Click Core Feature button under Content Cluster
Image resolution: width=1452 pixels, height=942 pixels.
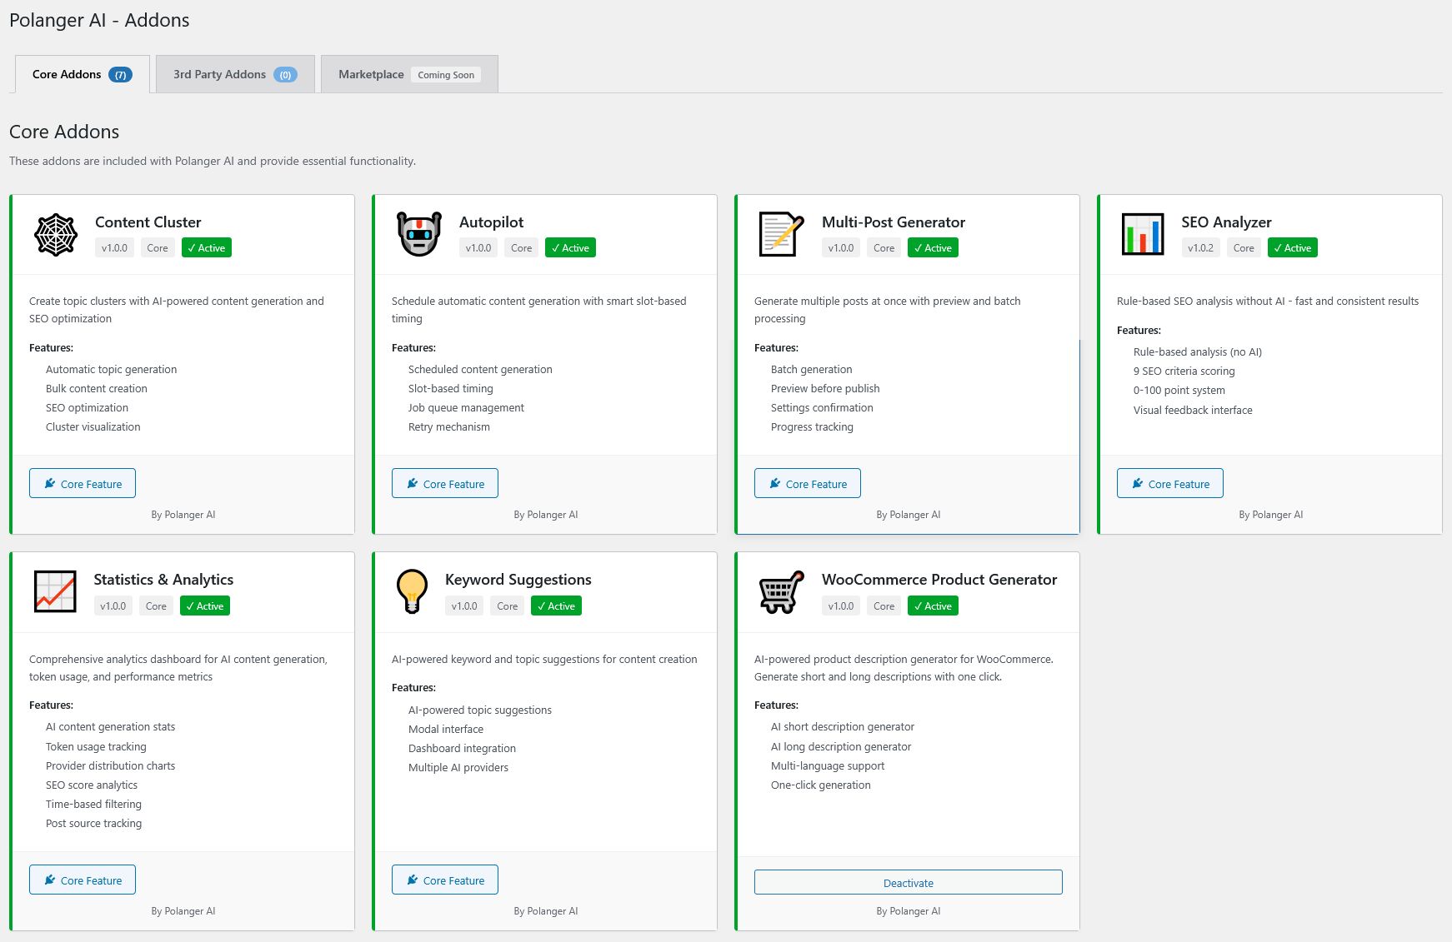tap(83, 484)
